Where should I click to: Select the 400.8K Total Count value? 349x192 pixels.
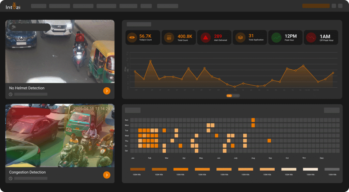tap(185, 36)
